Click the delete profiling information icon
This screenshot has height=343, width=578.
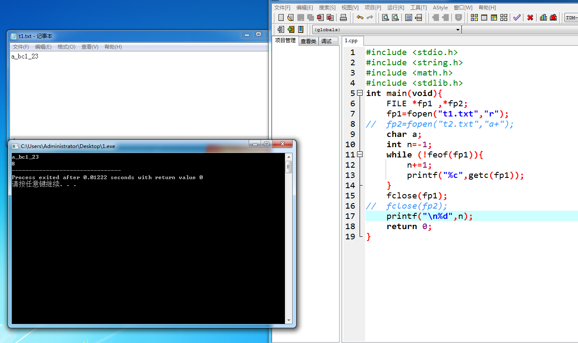[553, 17]
